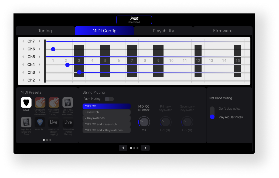The image size is (279, 178).
Task: Click the right pagination arrow below String Muting
Action: 145,148
